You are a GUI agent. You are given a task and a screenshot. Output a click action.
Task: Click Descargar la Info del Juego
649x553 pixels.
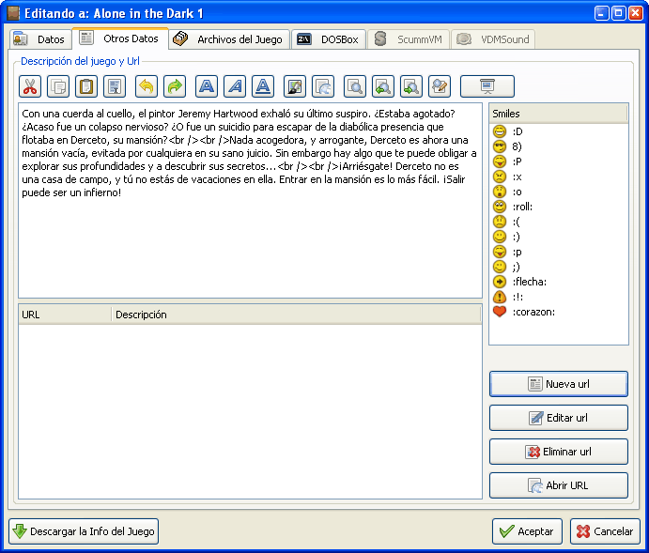[x=84, y=531]
